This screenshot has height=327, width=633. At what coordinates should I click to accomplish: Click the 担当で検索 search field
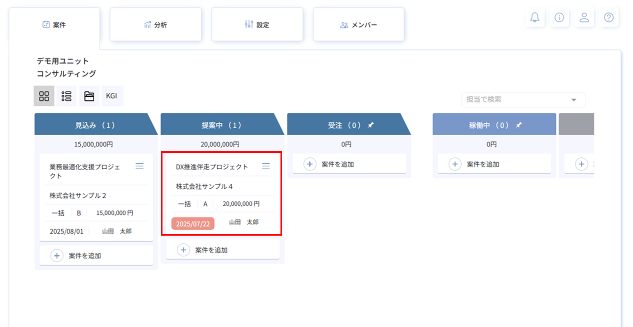click(x=515, y=100)
